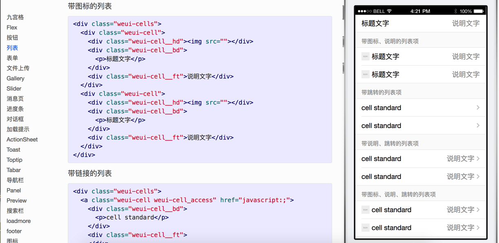Open the Slider sidebar link
The height and width of the screenshot is (243, 499).
click(14, 88)
